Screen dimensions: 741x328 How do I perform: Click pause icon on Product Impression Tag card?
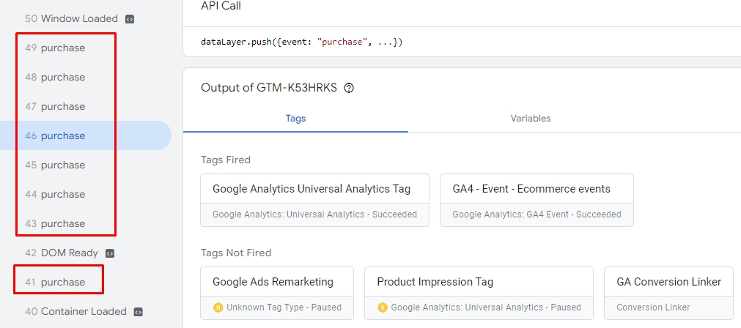(383, 307)
